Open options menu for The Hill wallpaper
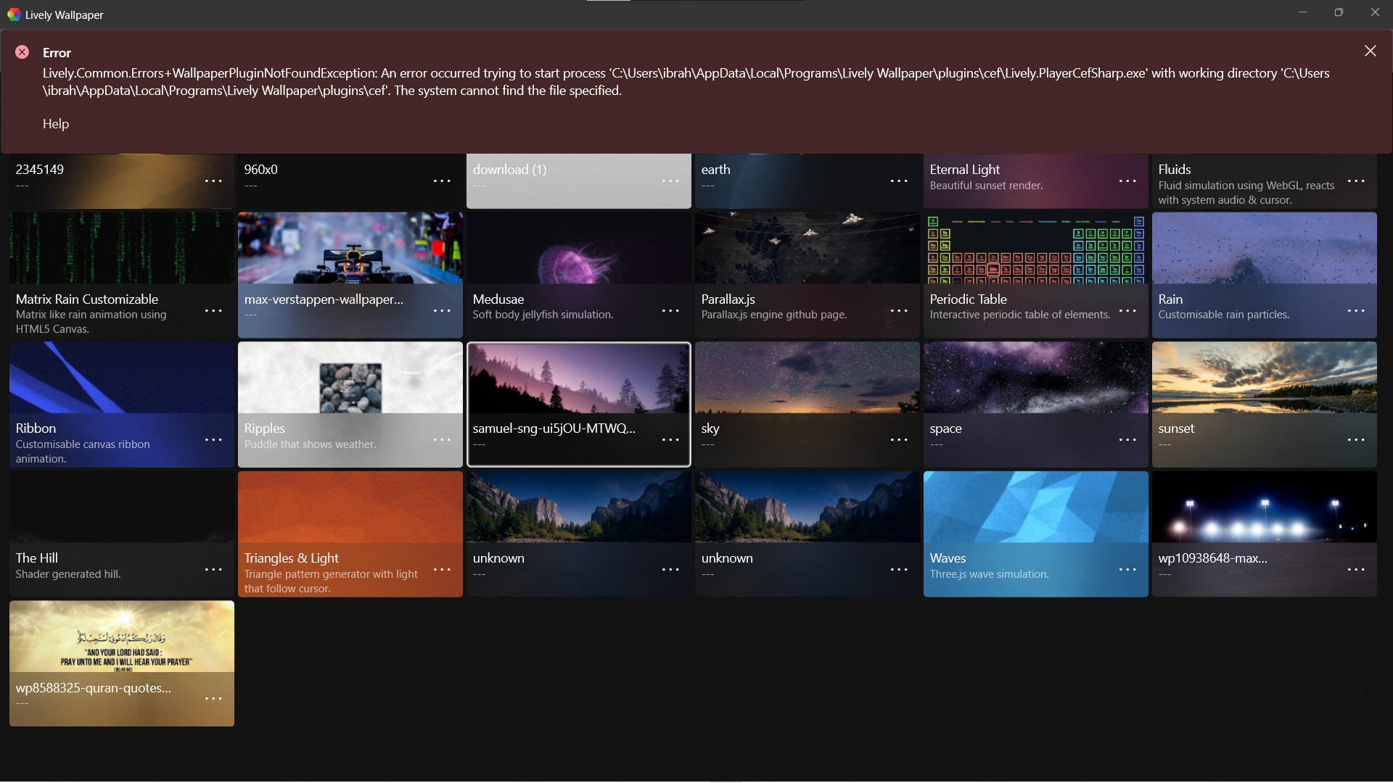The height and width of the screenshot is (783, 1393). (x=213, y=569)
